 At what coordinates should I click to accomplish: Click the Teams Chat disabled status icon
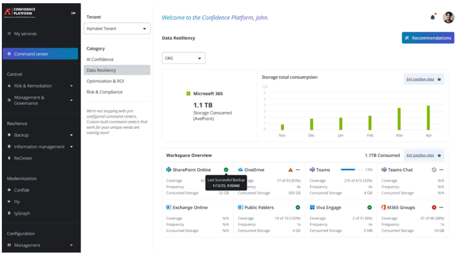(x=434, y=170)
